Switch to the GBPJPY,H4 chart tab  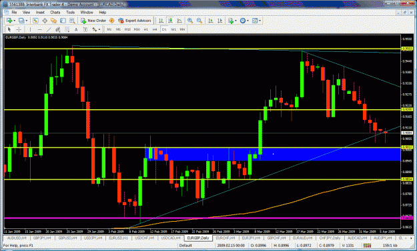click(42, 238)
